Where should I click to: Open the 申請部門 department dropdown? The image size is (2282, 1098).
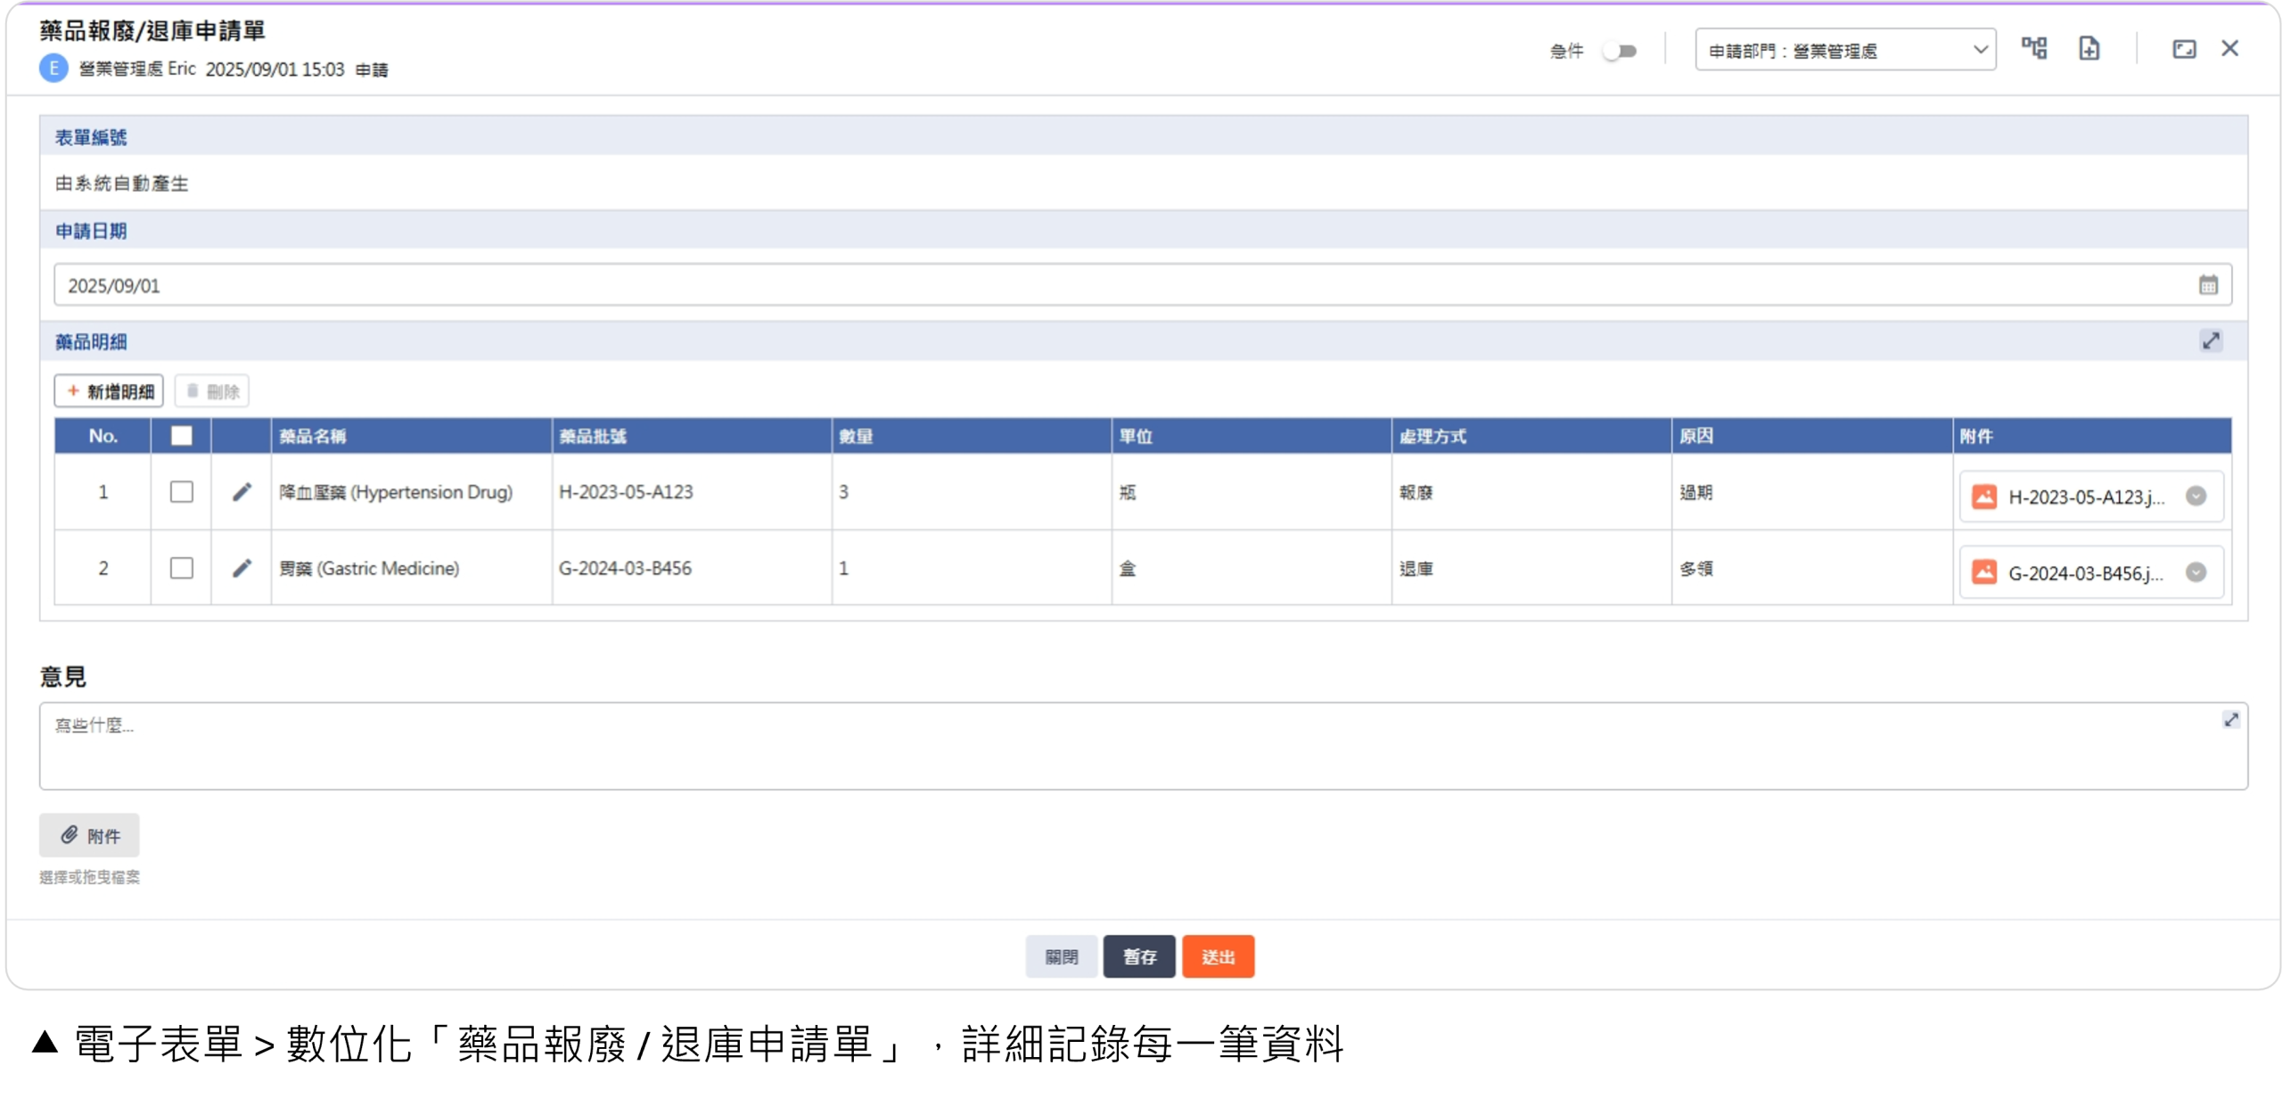coord(1844,50)
